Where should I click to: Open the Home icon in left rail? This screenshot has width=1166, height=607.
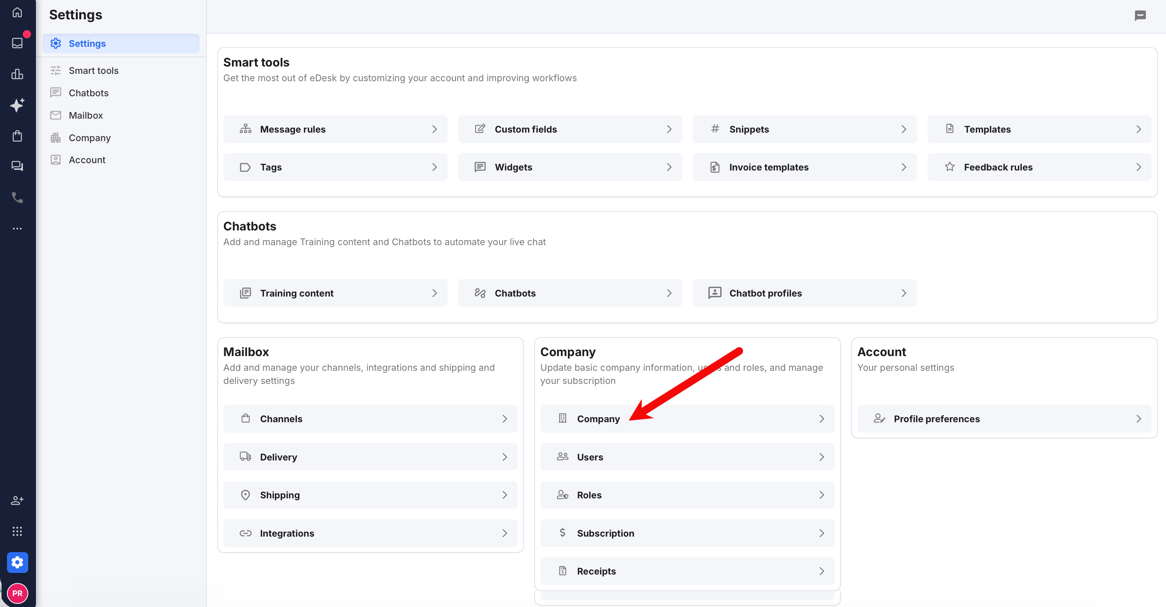coord(17,12)
